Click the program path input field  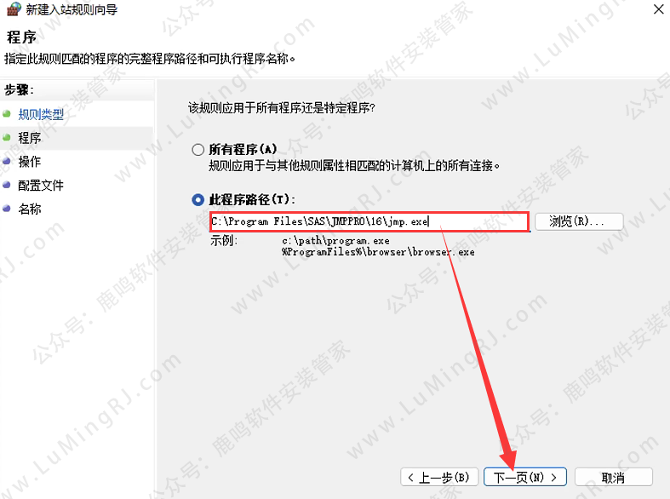(x=369, y=221)
